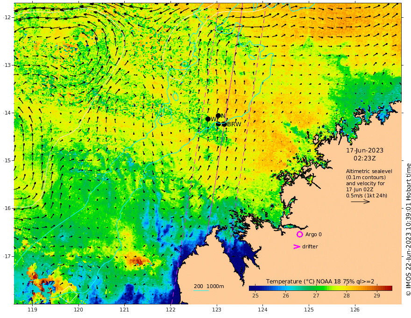Viewport: 411px width, 318px height.
Task: Click the 02:23Z time text
Action: coord(365,158)
